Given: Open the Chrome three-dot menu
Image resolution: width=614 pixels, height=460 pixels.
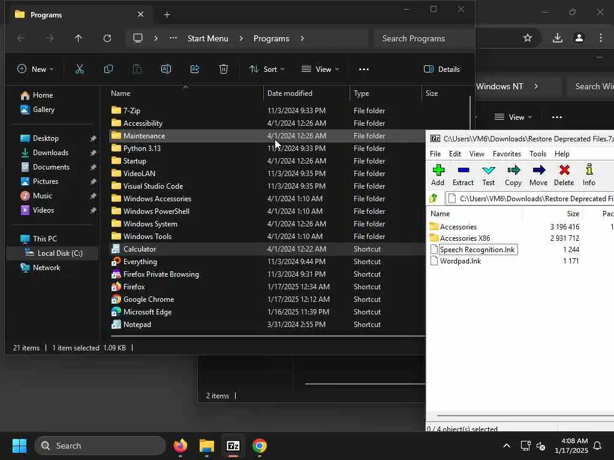Looking at the screenshot, I should coord(601,38).
